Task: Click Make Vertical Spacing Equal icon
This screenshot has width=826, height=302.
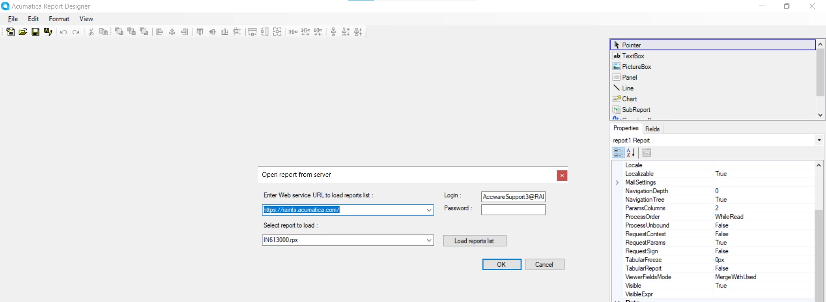Action: (333, 32)
